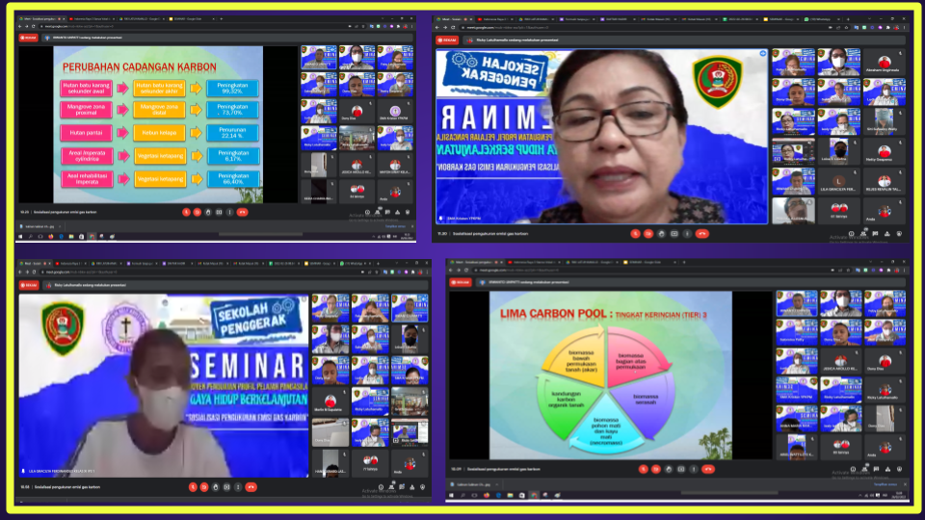
Task: Show participants list in Perubahan Cadangan Karbon window
Action: [x=378, y=212]
